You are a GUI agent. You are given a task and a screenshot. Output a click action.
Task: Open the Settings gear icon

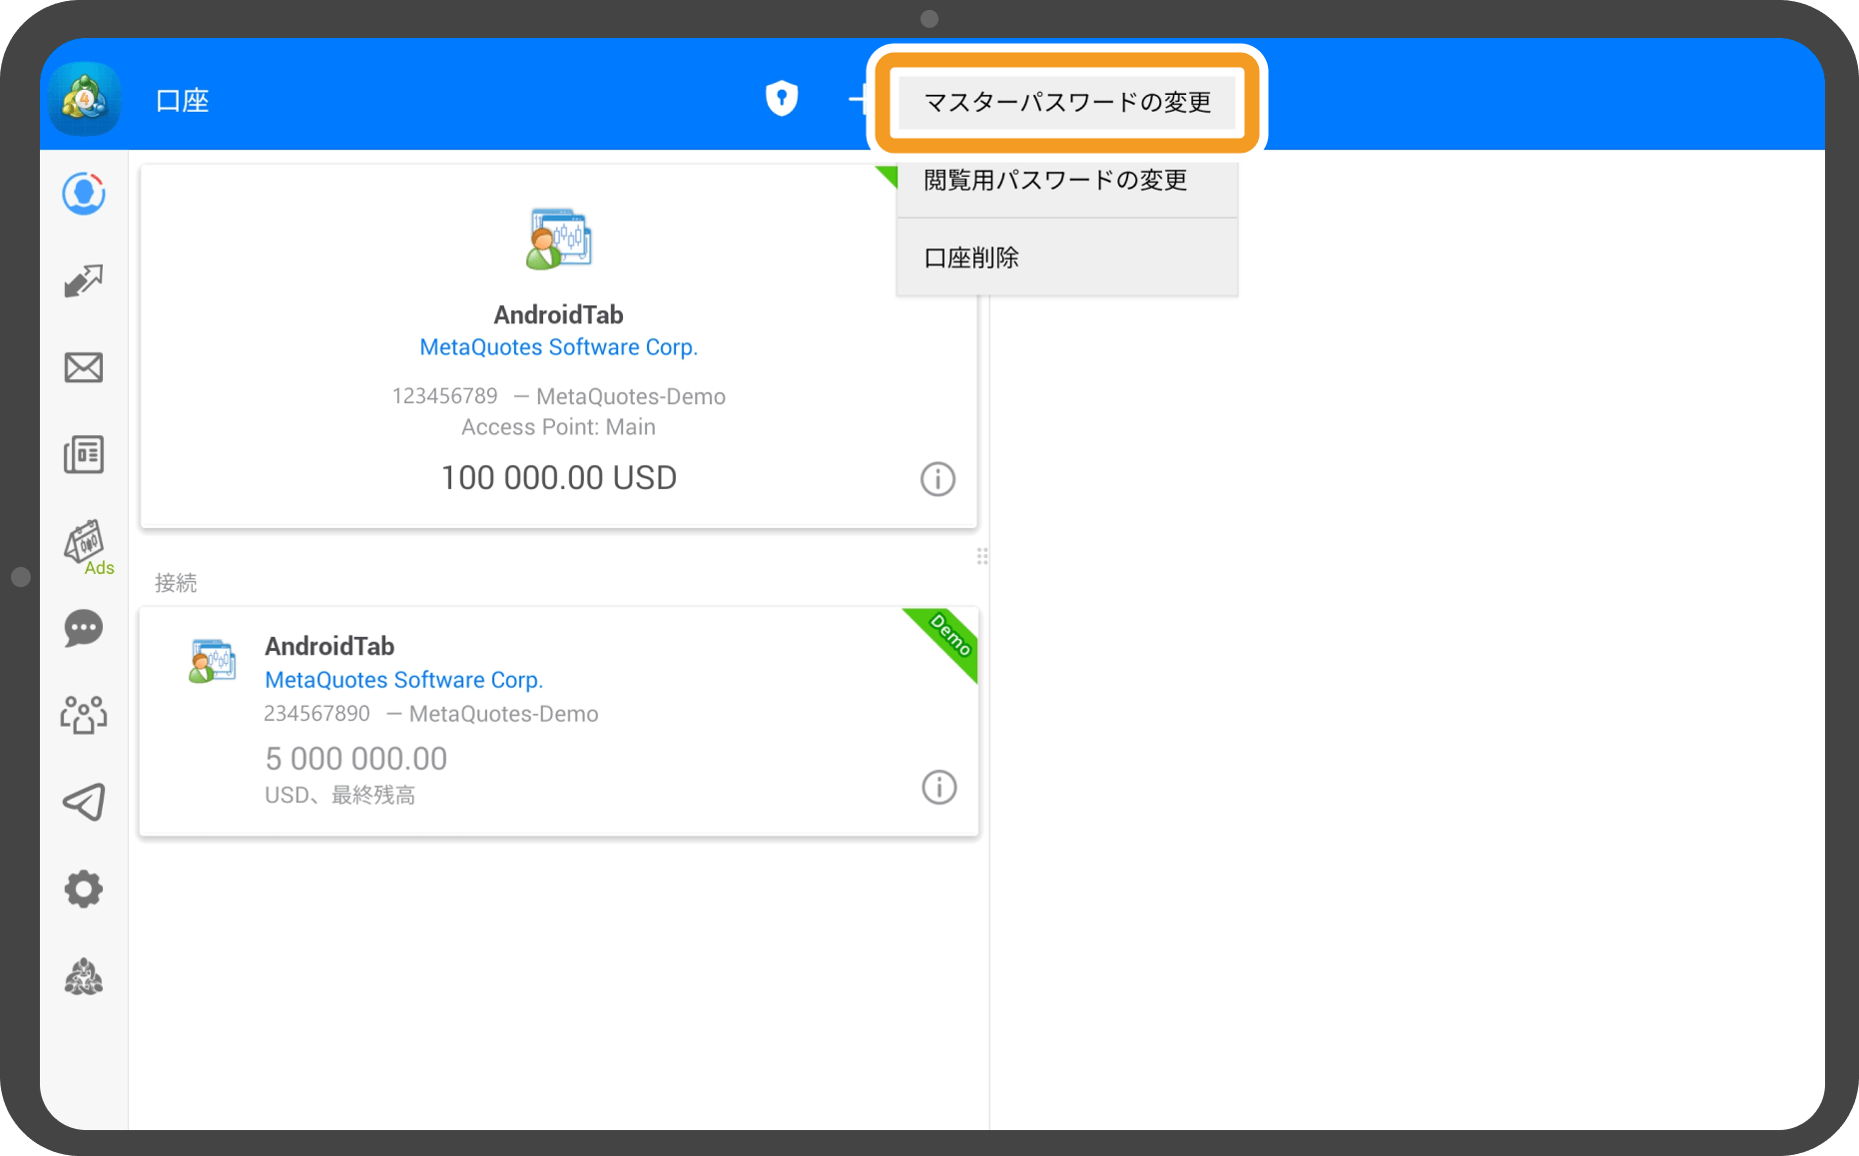83,888
